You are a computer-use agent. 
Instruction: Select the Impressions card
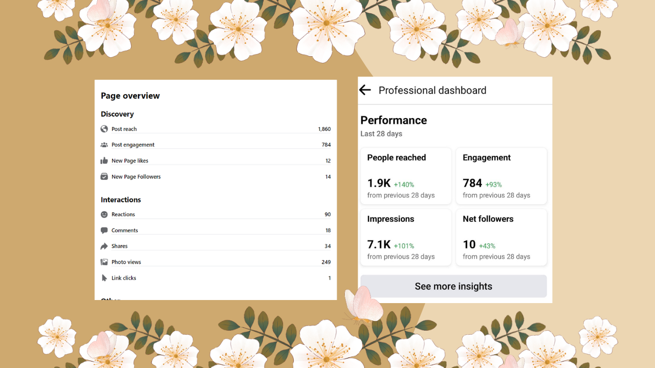[406, 237]
